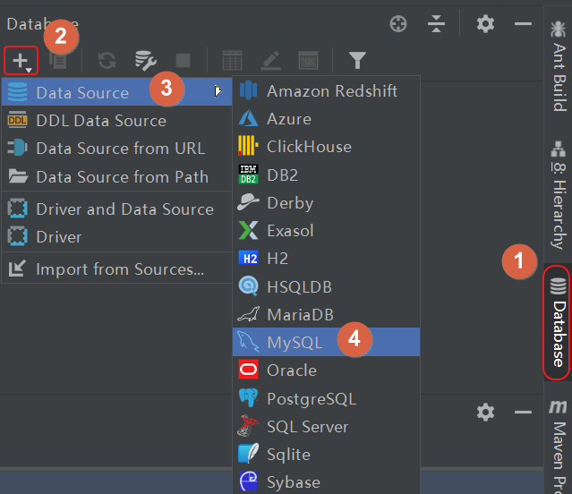Select Exasol data source

tap(327, 230)
